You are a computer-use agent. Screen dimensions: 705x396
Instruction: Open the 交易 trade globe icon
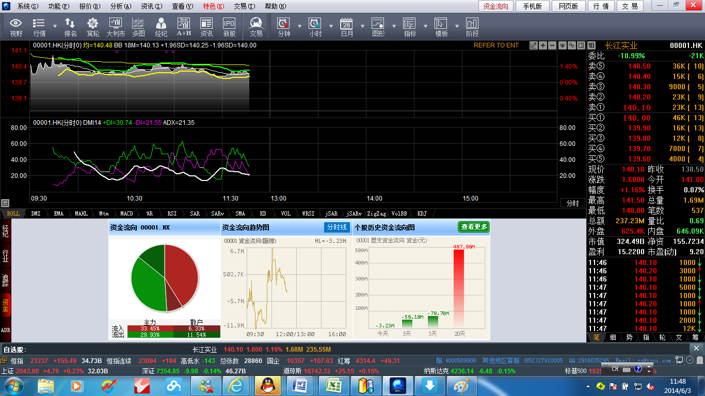[x=256, y=27]
